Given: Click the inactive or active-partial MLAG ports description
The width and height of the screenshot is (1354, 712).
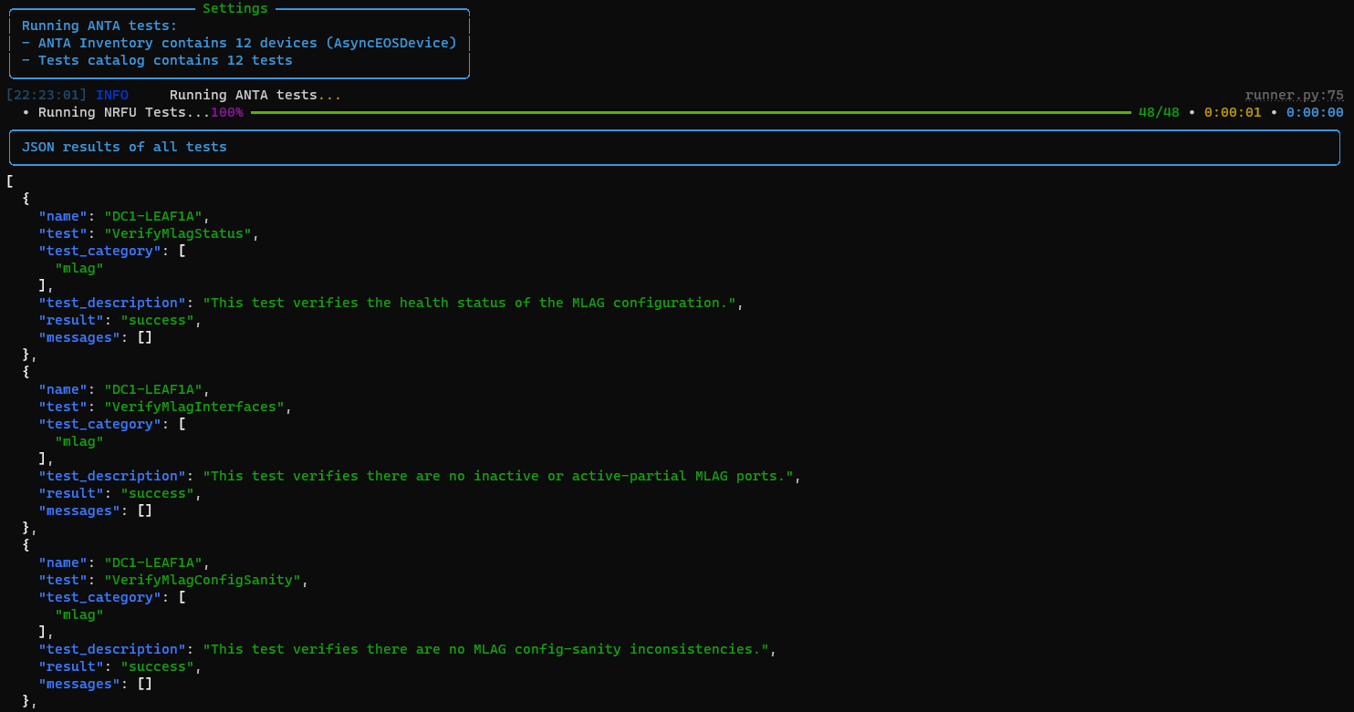Looking at the screenshot, I should (x=498, y=476).
